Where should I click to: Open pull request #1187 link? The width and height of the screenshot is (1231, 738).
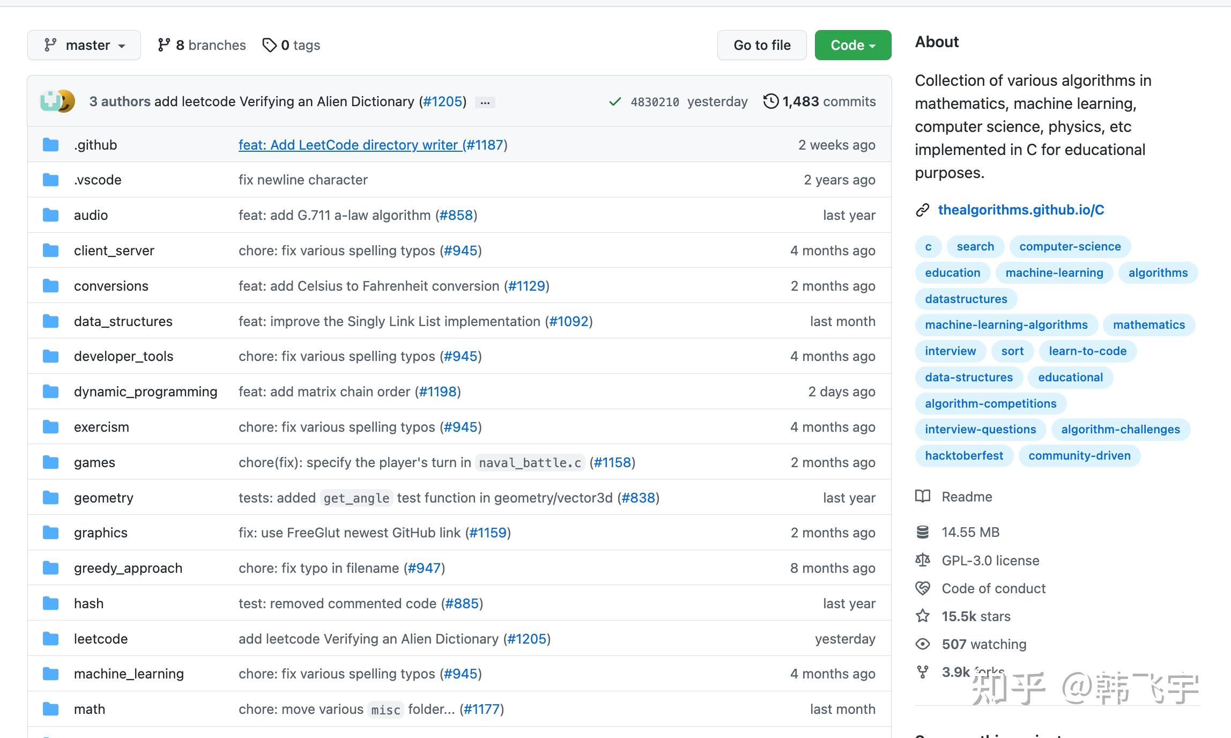pyautogui.click(x=485, y=145)
